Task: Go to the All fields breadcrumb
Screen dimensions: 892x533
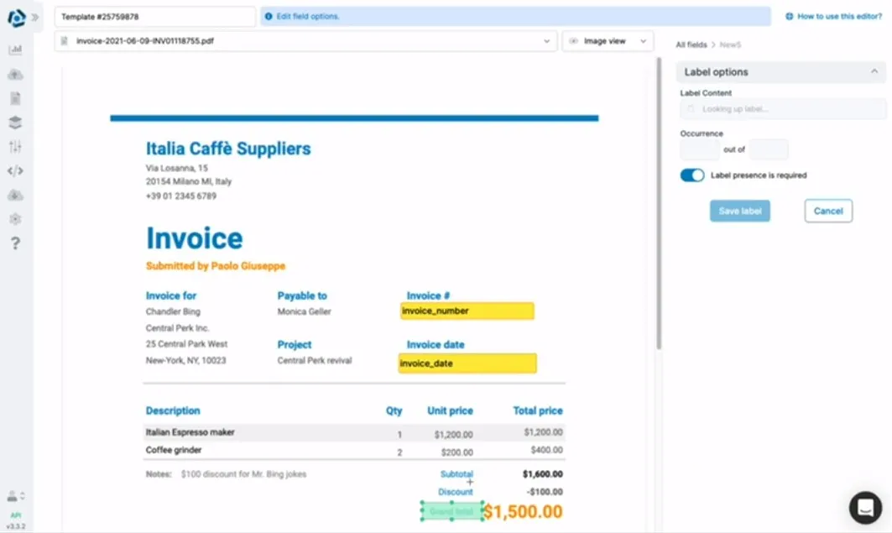Action: [x=691, y=44]
